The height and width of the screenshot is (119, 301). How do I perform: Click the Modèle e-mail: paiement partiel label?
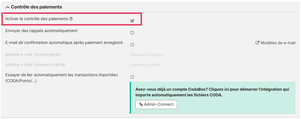coord(35,65)
